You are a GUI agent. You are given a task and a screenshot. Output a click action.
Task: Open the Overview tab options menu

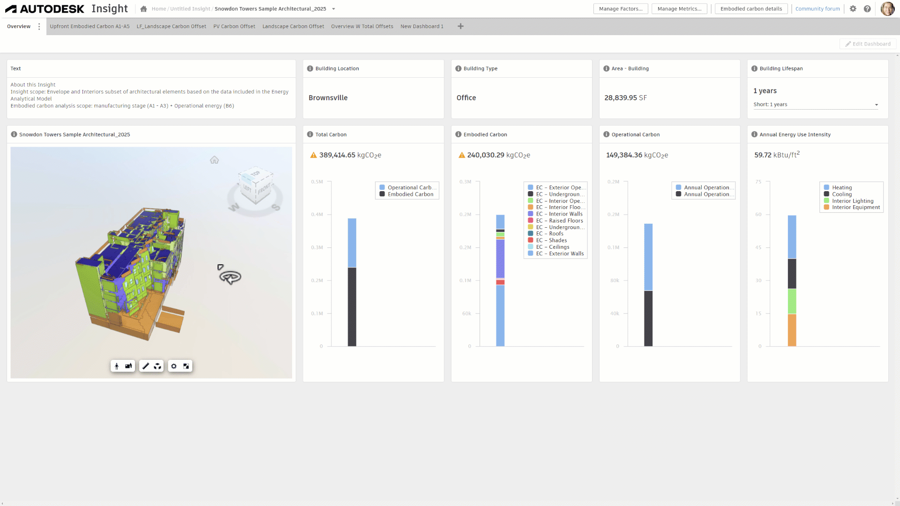click(39, 27)
